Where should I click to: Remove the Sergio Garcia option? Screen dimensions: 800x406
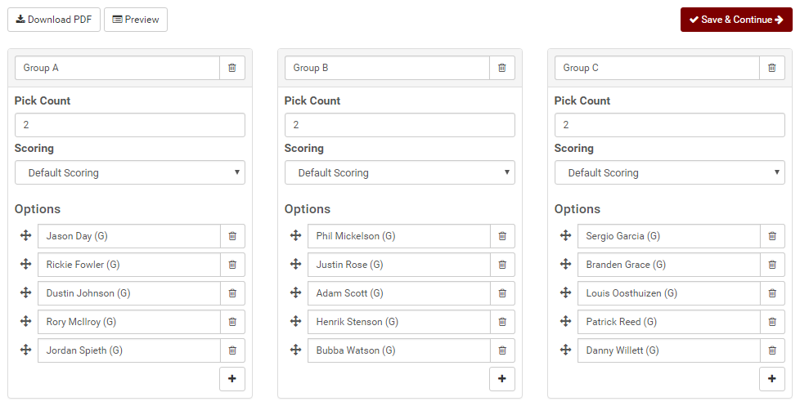click(x=772, y=236)
